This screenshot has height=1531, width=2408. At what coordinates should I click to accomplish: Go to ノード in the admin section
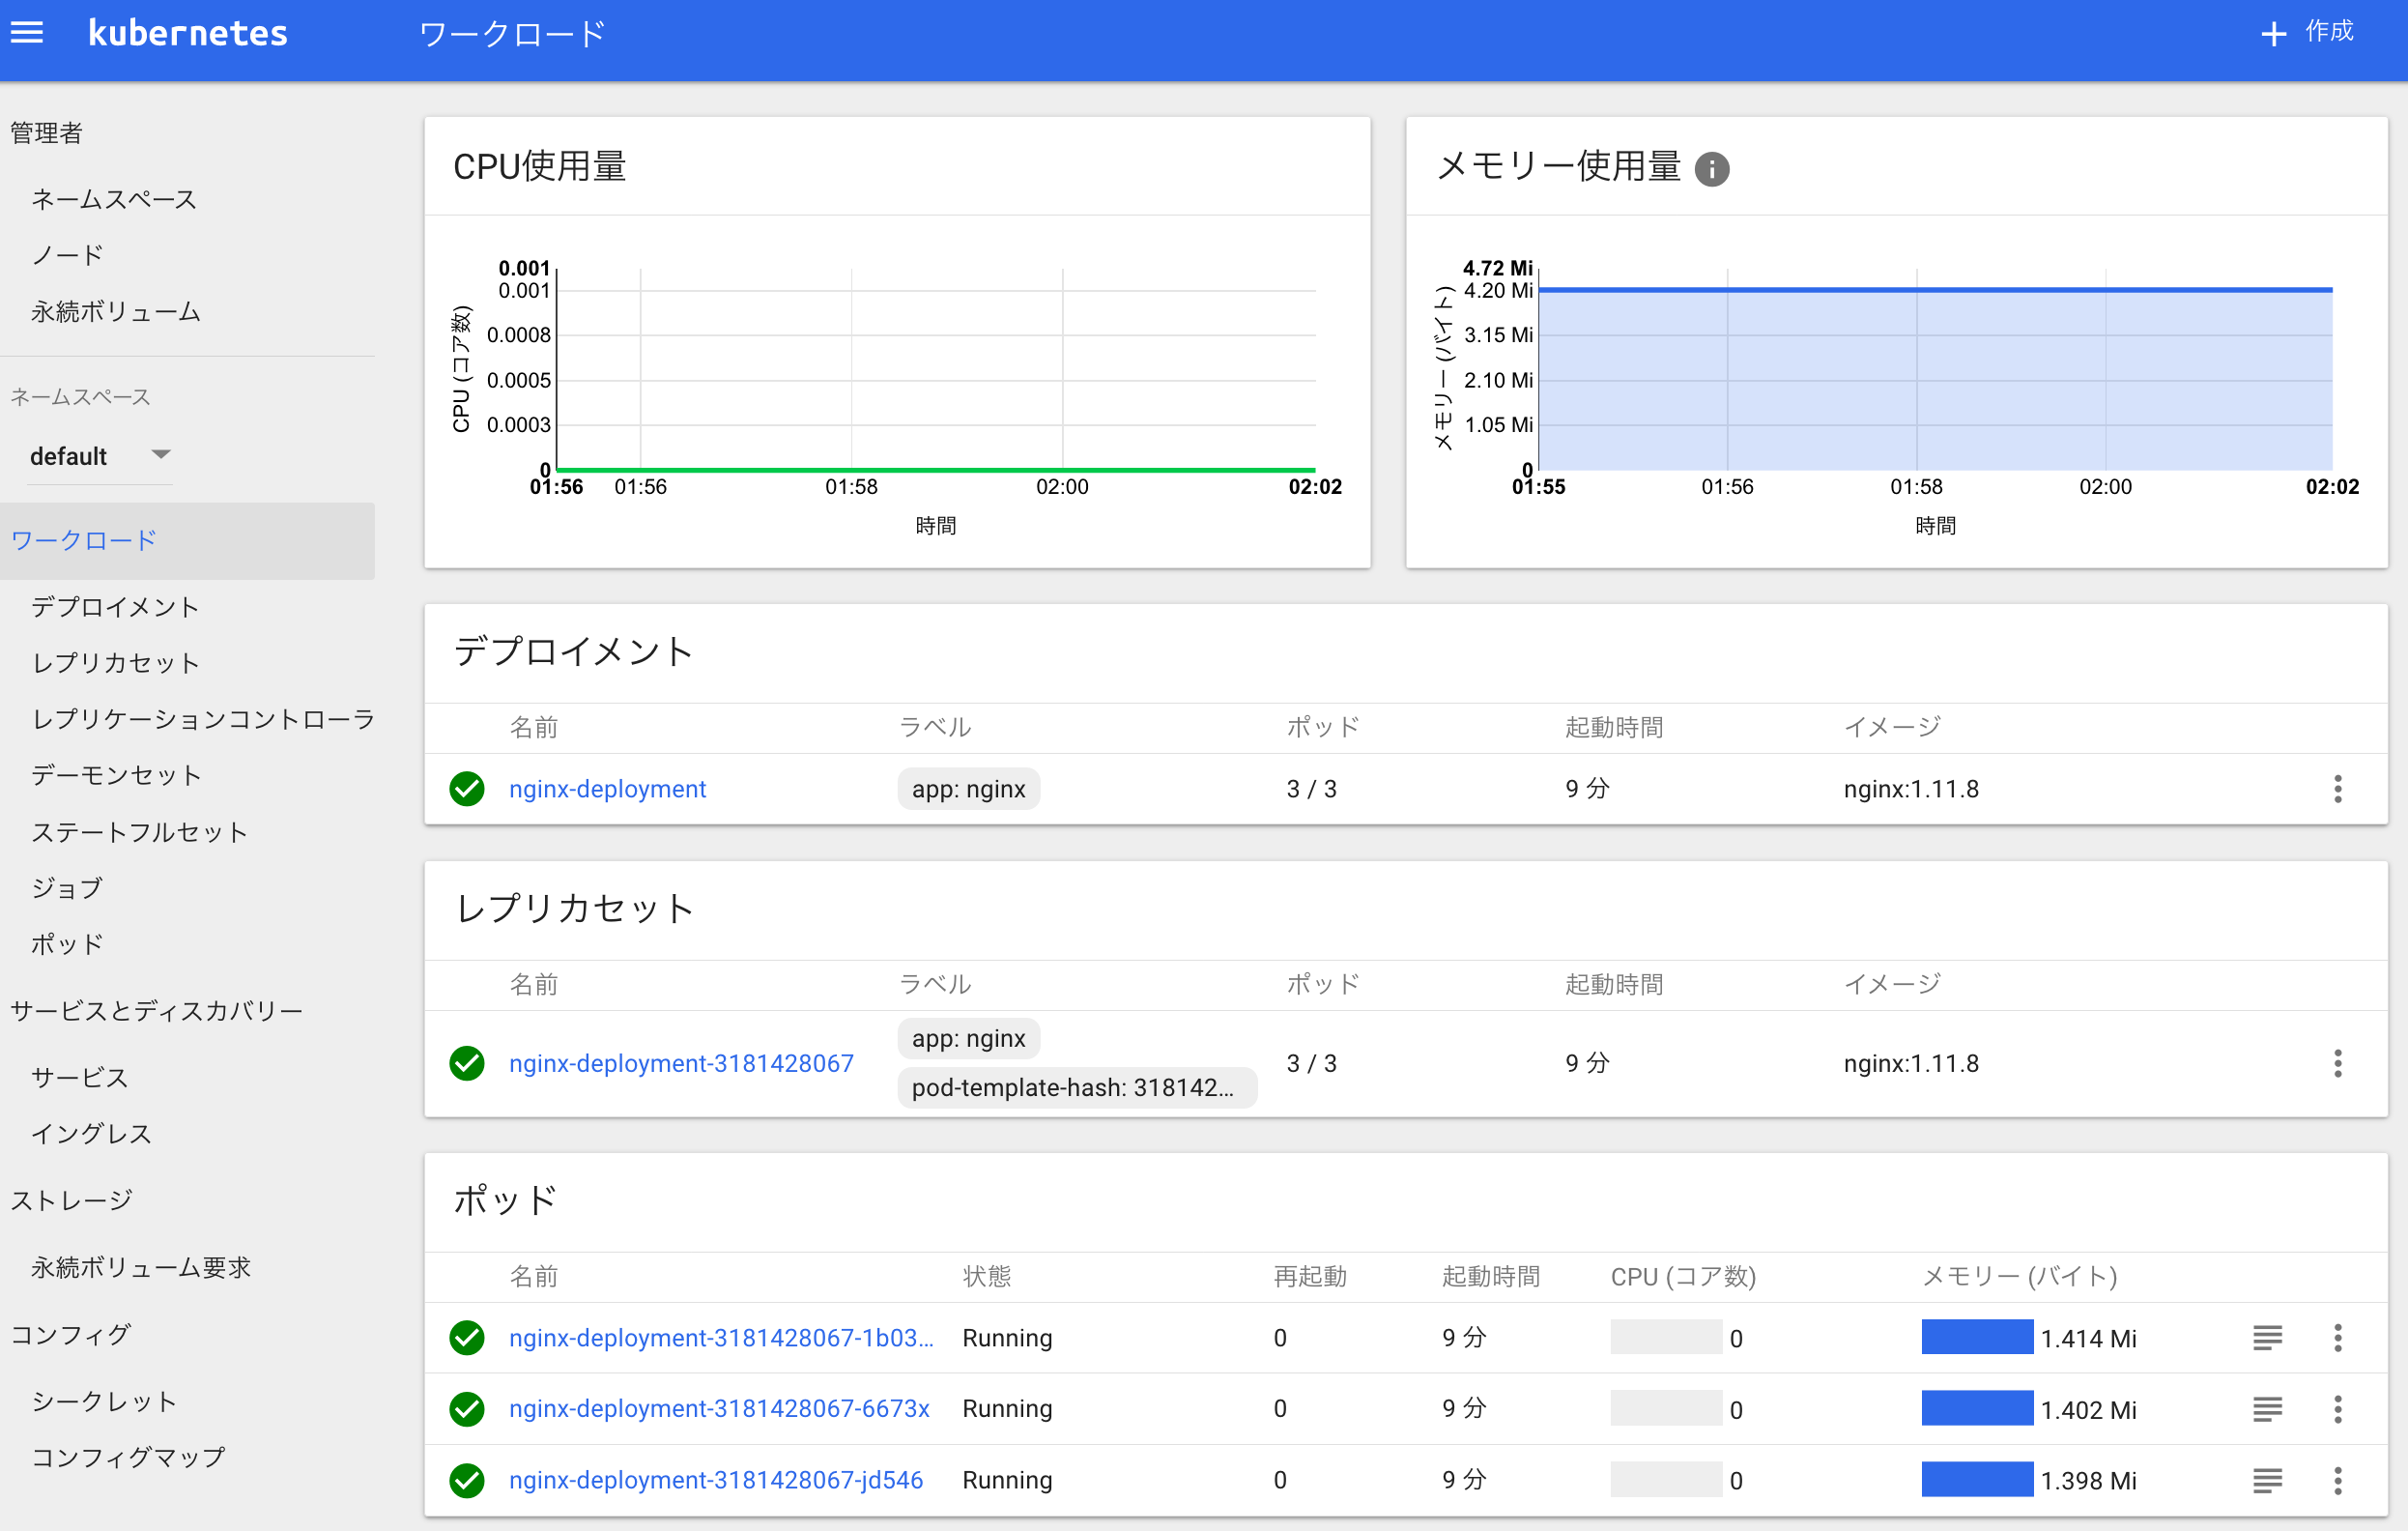click(x=67, y=255)
